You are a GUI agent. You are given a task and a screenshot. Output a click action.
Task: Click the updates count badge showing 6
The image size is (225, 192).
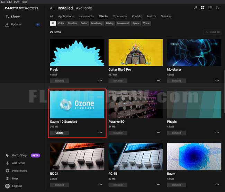38,24
